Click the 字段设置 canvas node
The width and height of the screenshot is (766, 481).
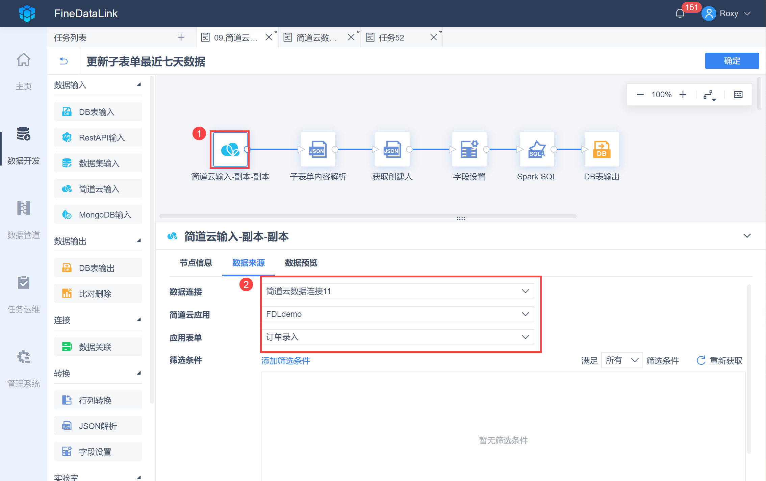[x=469, y=149]
